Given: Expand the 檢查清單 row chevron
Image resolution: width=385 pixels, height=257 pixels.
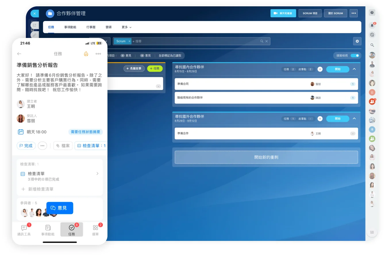Looking at the screenshot, I should [97, 174].
